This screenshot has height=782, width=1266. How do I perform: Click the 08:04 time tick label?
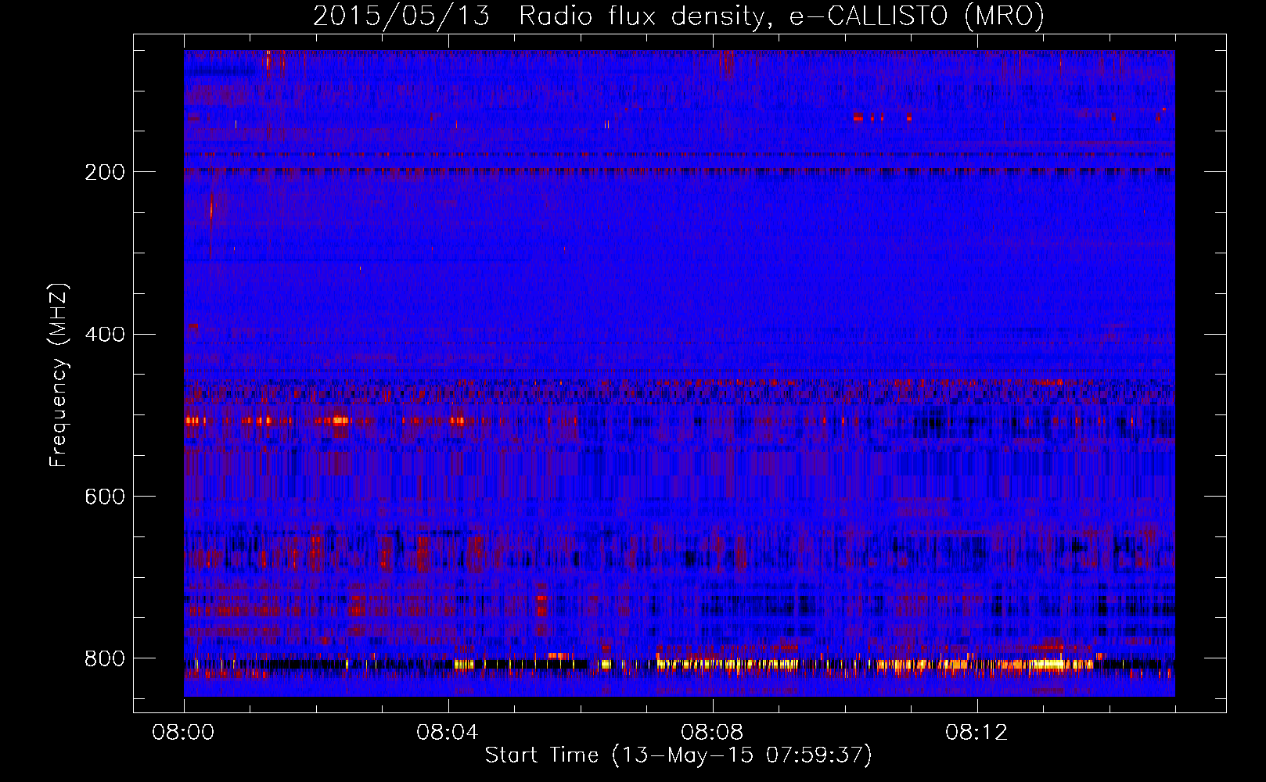coord(448,733)
